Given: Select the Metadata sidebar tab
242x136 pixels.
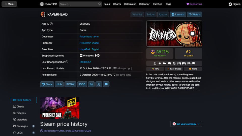Looking at the screenshot, I should click(x=24, y=119).
